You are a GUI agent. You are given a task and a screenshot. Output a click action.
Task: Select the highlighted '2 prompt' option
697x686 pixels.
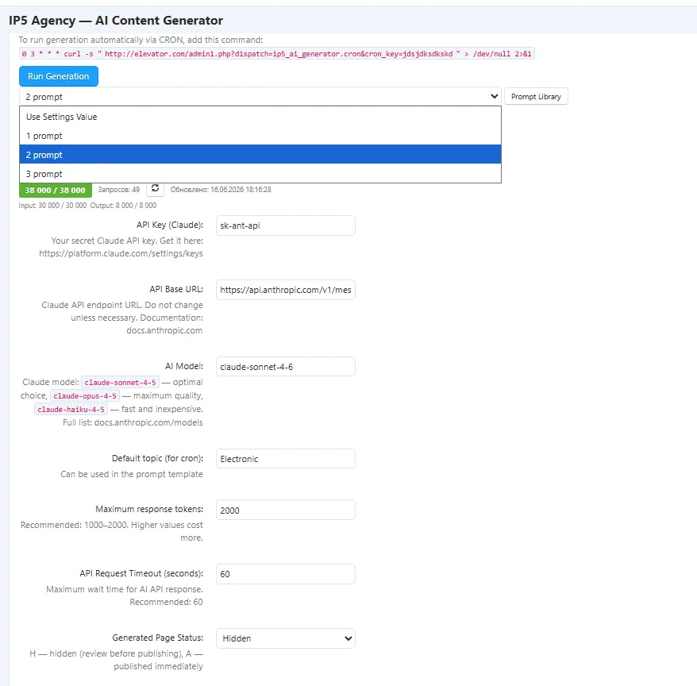[x=260, y=155]
